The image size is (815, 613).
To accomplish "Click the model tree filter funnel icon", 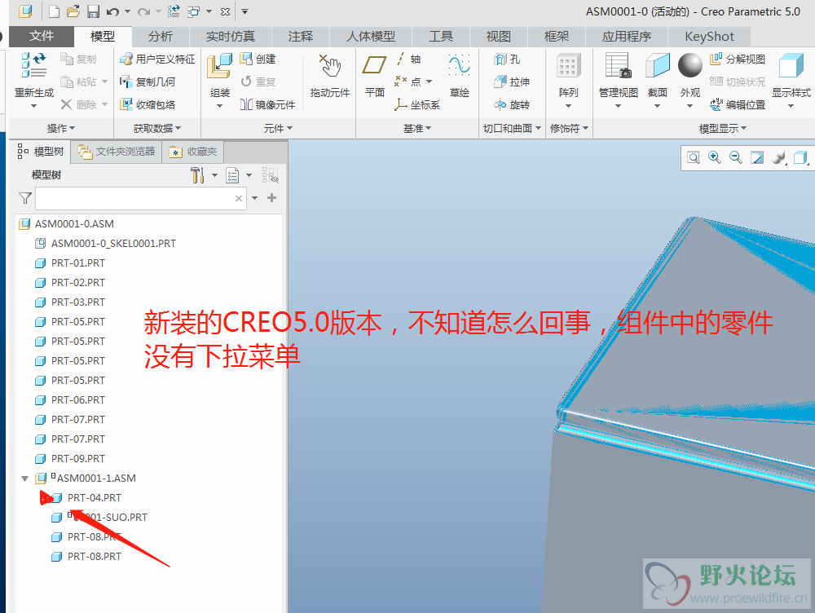I will [25, 198].
